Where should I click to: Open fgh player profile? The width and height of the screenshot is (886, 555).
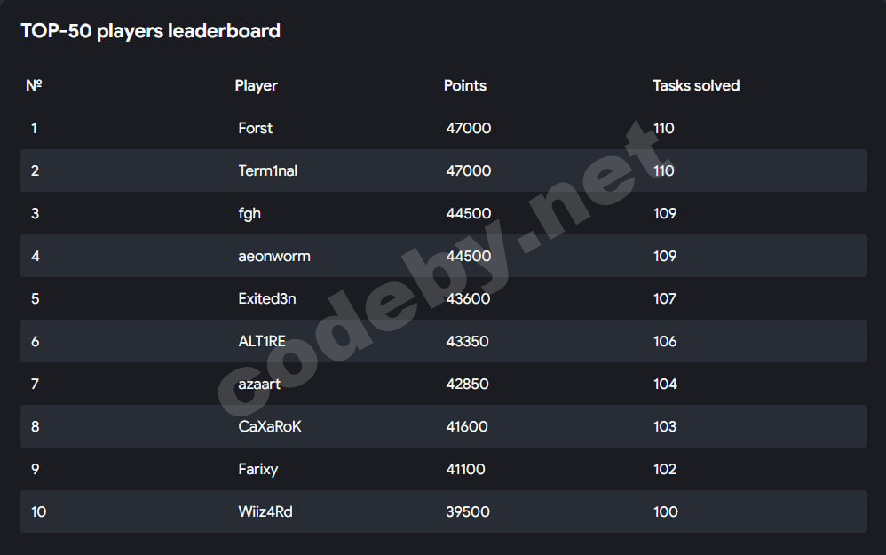coord(249,213)
